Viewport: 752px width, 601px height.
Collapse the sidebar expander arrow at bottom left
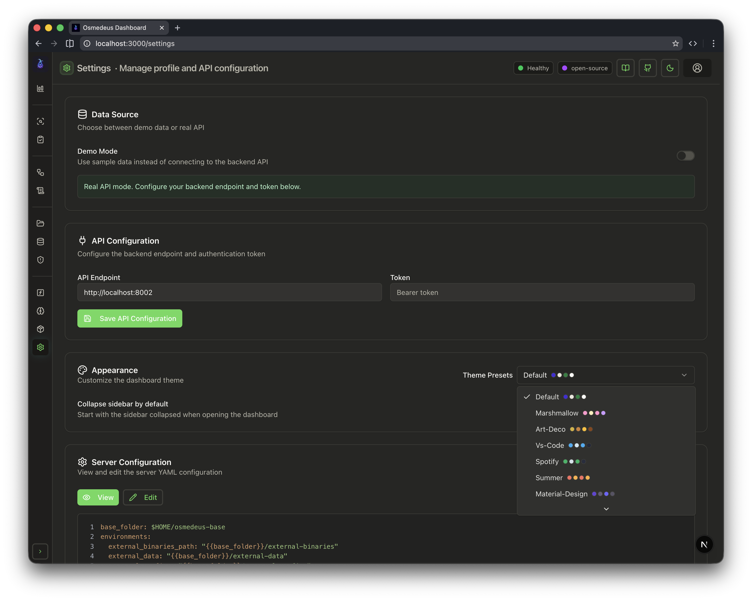click(x=40, y=551)
